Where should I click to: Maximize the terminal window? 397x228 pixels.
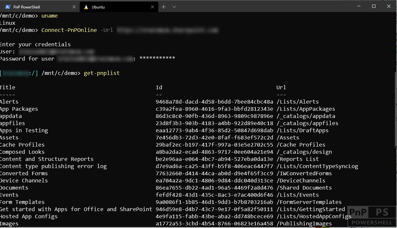[374, 6]
